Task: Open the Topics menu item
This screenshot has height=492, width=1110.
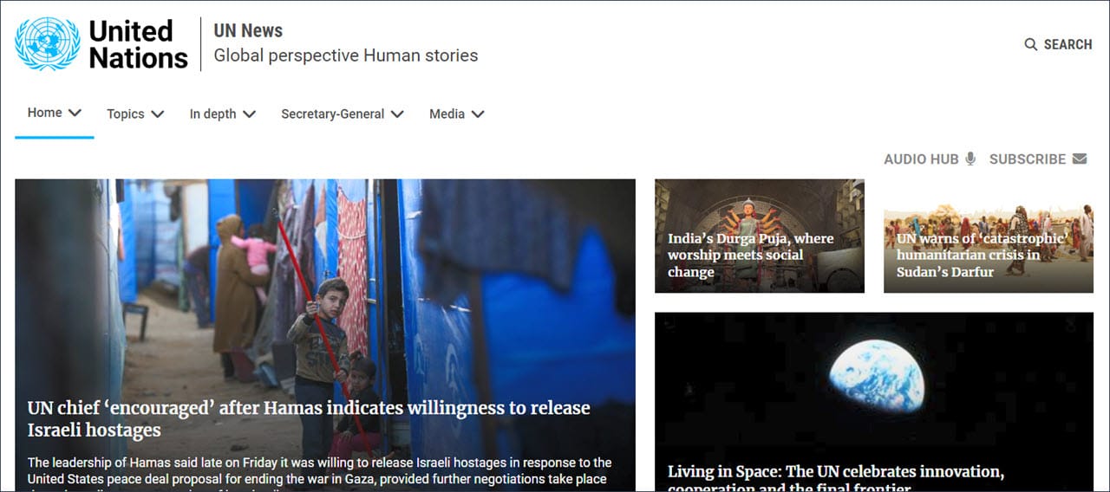Action: pyautogui.click(x=126, y=114)
